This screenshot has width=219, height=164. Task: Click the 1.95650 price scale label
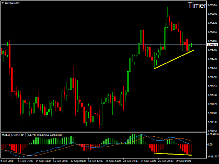[213, 32]
